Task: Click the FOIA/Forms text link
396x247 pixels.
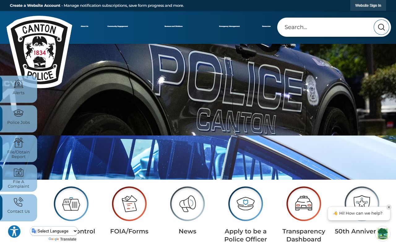Action: [x=129, y=231]
